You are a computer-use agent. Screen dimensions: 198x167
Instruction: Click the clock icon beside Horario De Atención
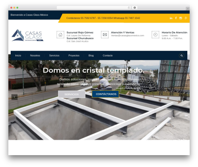coord(155,35)
